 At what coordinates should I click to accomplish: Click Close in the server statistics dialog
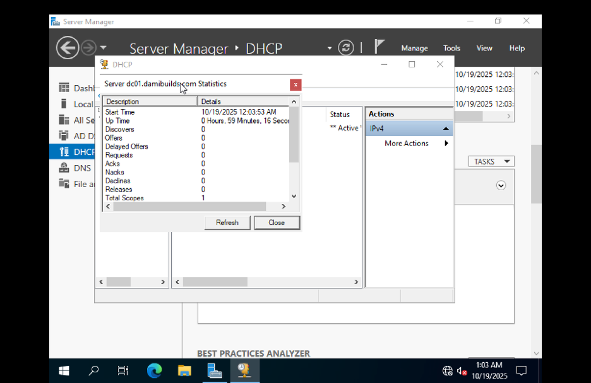[x=277, y=222]
